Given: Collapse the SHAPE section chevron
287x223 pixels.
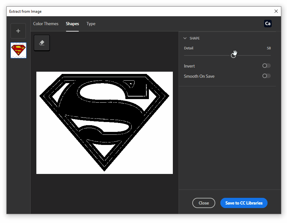Looking at the screenshot, I should [185, 38].
